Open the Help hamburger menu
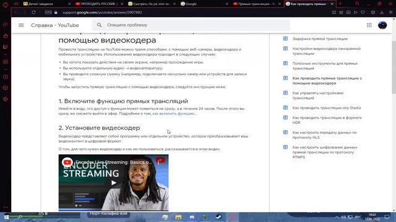This screenshot has width=396, height=222. (21, 25)
